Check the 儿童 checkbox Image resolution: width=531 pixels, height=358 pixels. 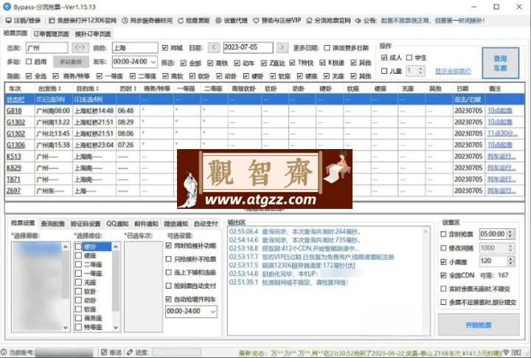(384, 71)
